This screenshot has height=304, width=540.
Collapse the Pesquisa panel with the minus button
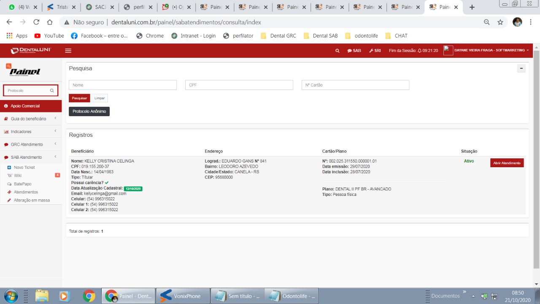(x=521, y=68)
